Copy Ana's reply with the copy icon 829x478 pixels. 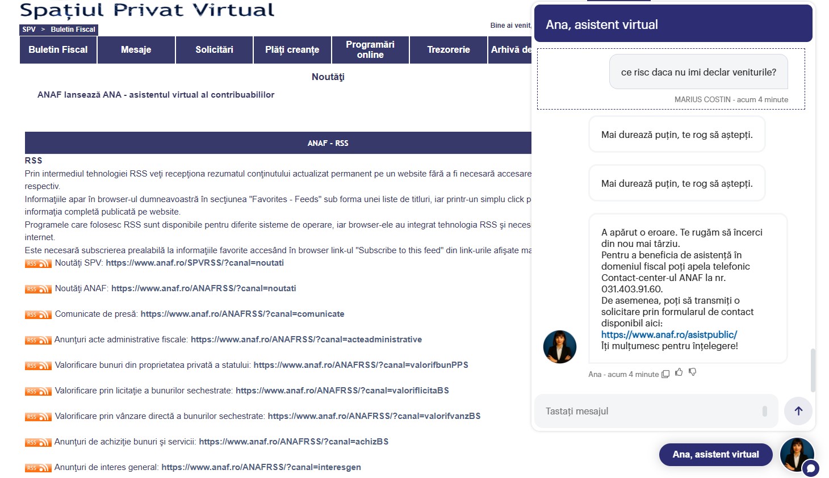[665, 374]
